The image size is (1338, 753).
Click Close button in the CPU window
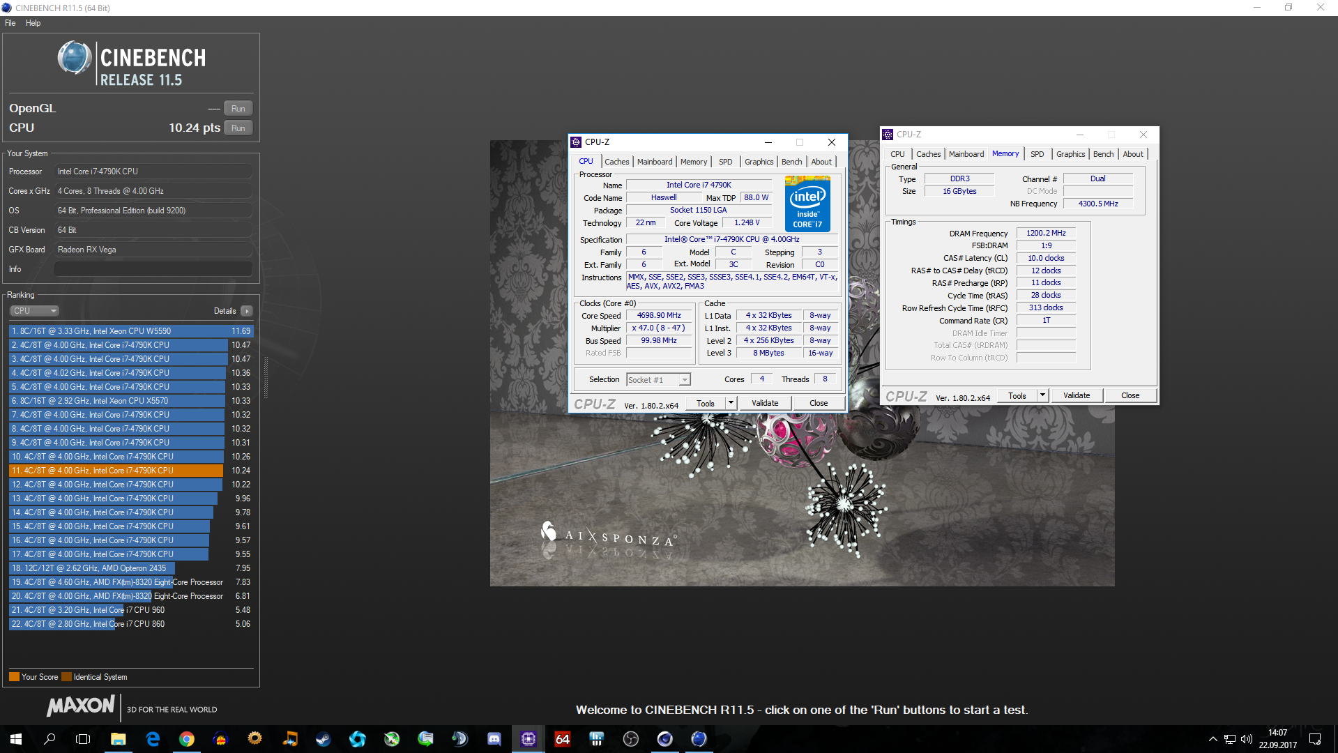click(x=819, y=404)
